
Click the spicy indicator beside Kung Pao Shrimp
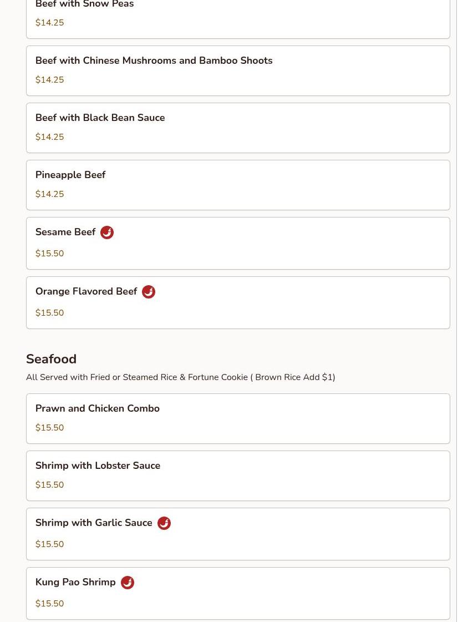coord(128,583)
